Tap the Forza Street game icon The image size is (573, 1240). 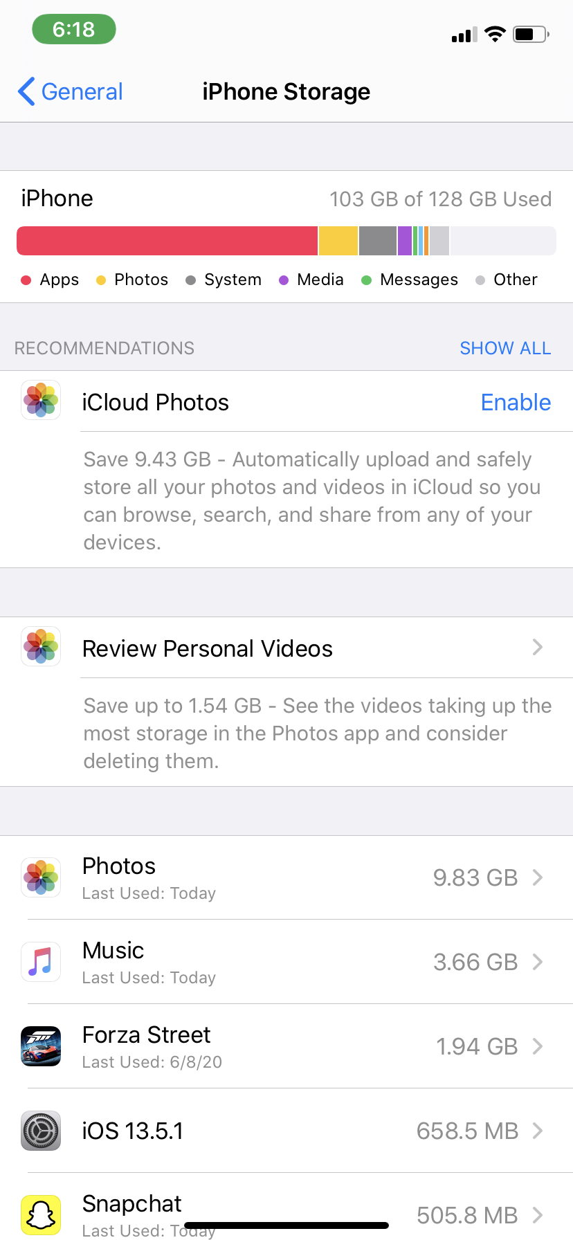click(x=41, y=1046)
